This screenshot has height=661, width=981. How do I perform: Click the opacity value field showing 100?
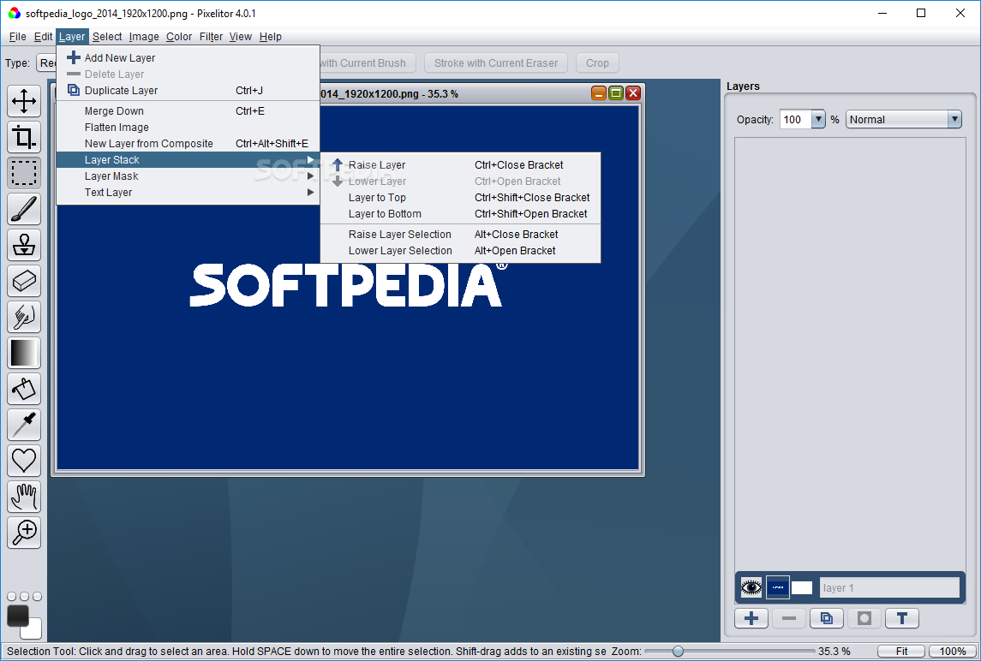coord(795,119)
